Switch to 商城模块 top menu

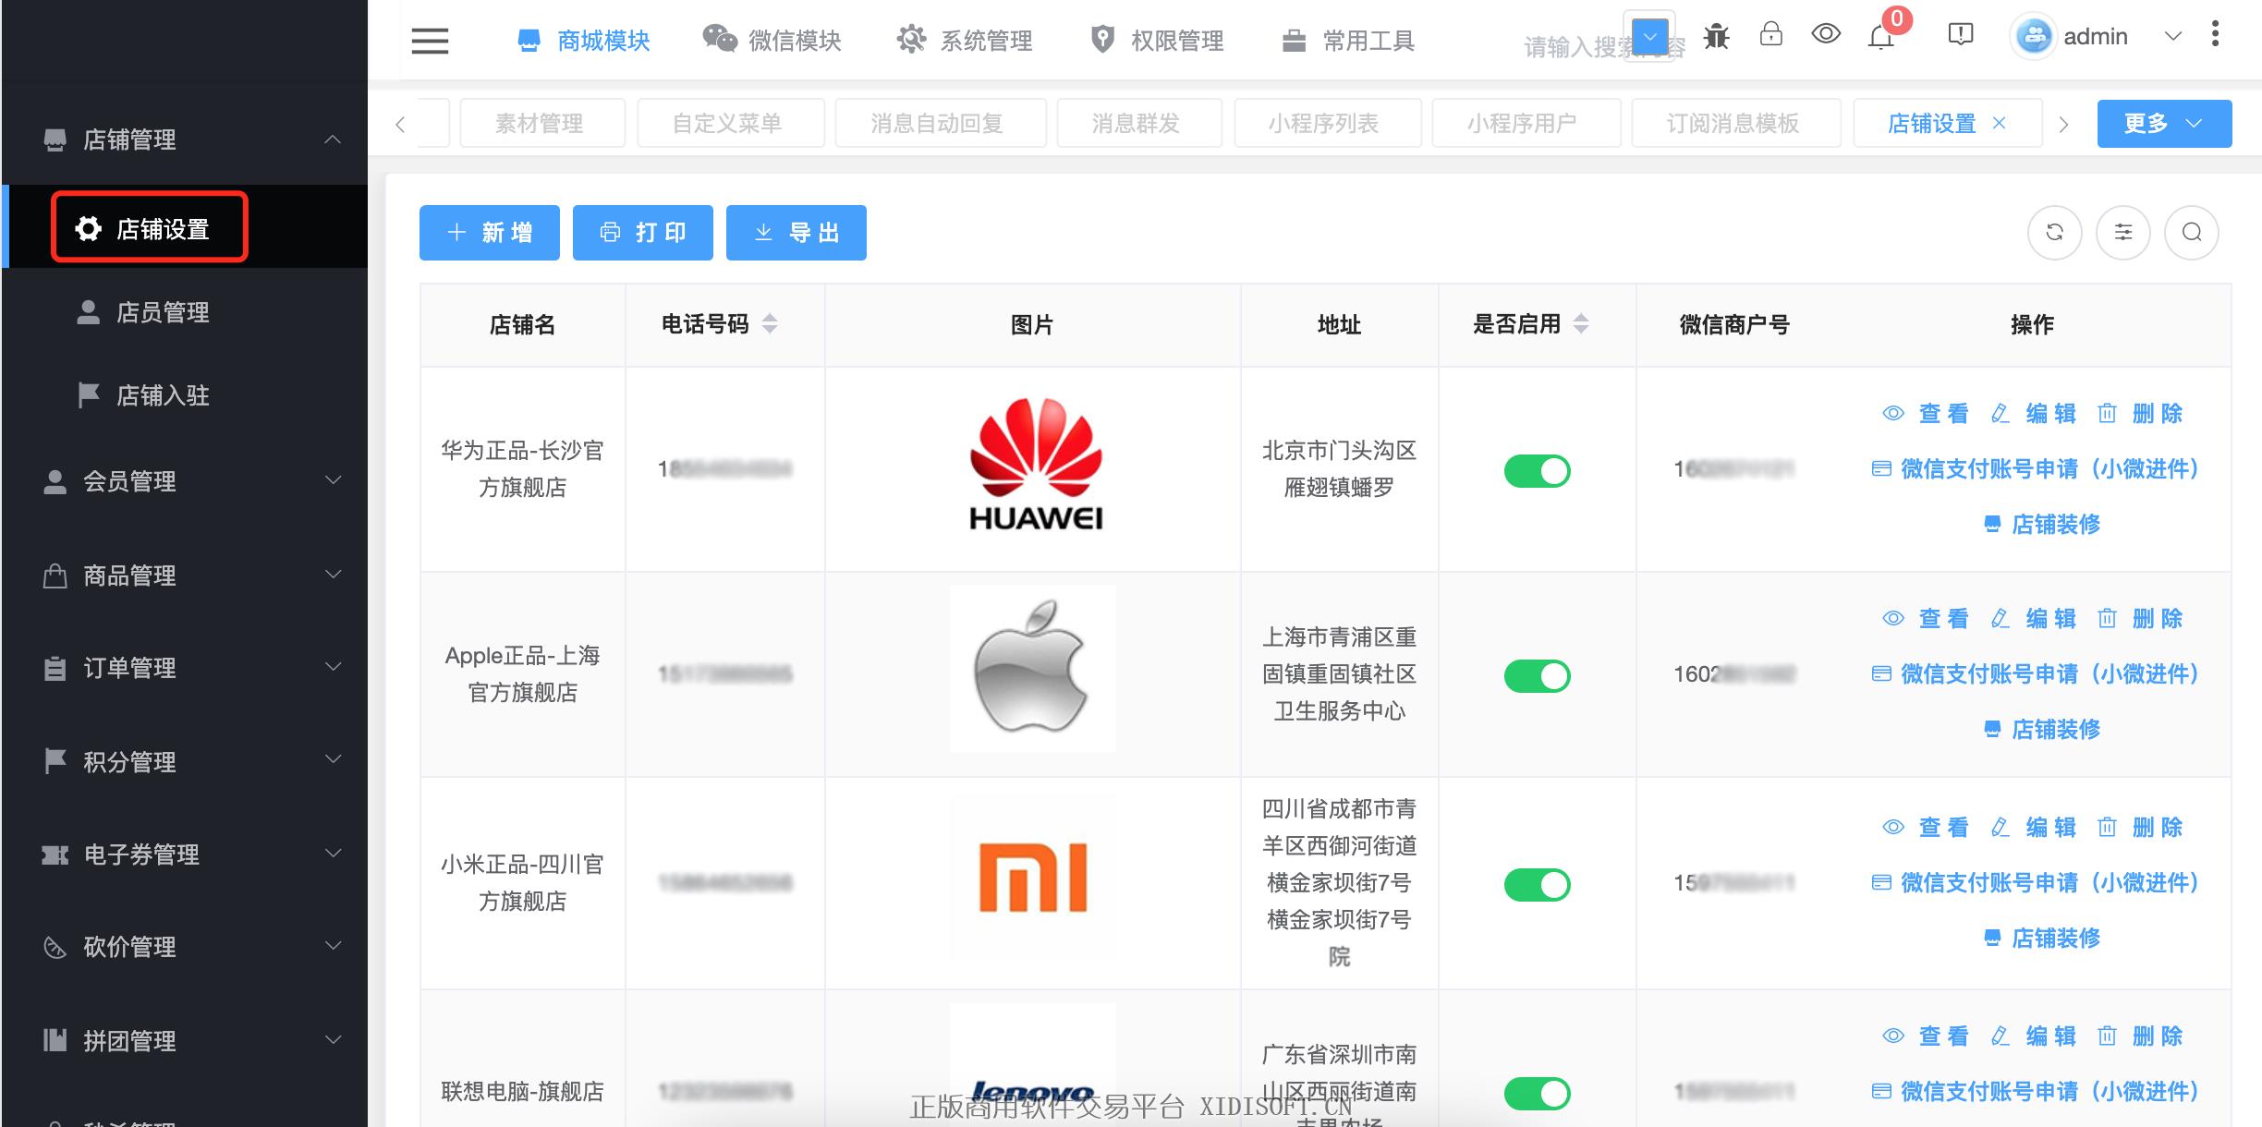tap(583, 41)
